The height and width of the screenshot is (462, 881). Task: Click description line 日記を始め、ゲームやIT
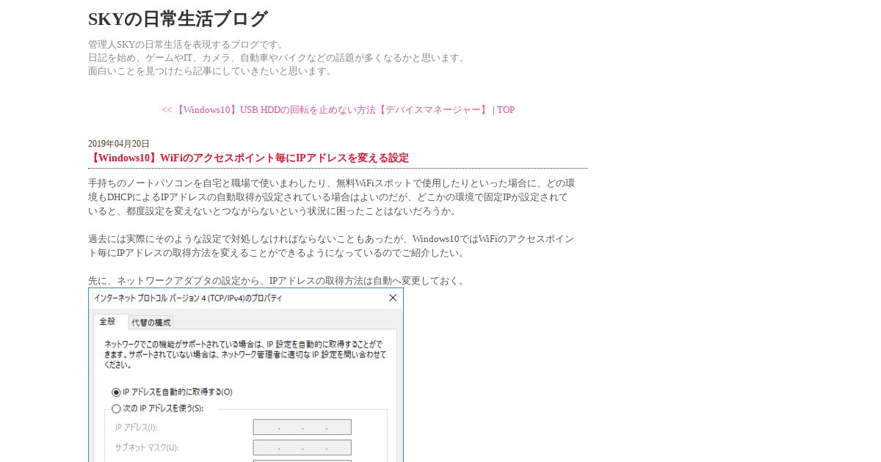pos(278,58)
